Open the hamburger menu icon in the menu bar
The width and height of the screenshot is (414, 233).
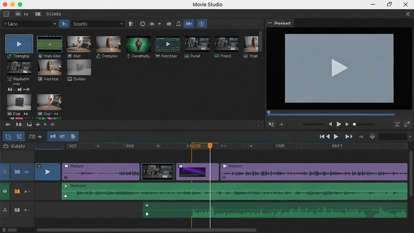pyautogui.click(x=6, y=14)
